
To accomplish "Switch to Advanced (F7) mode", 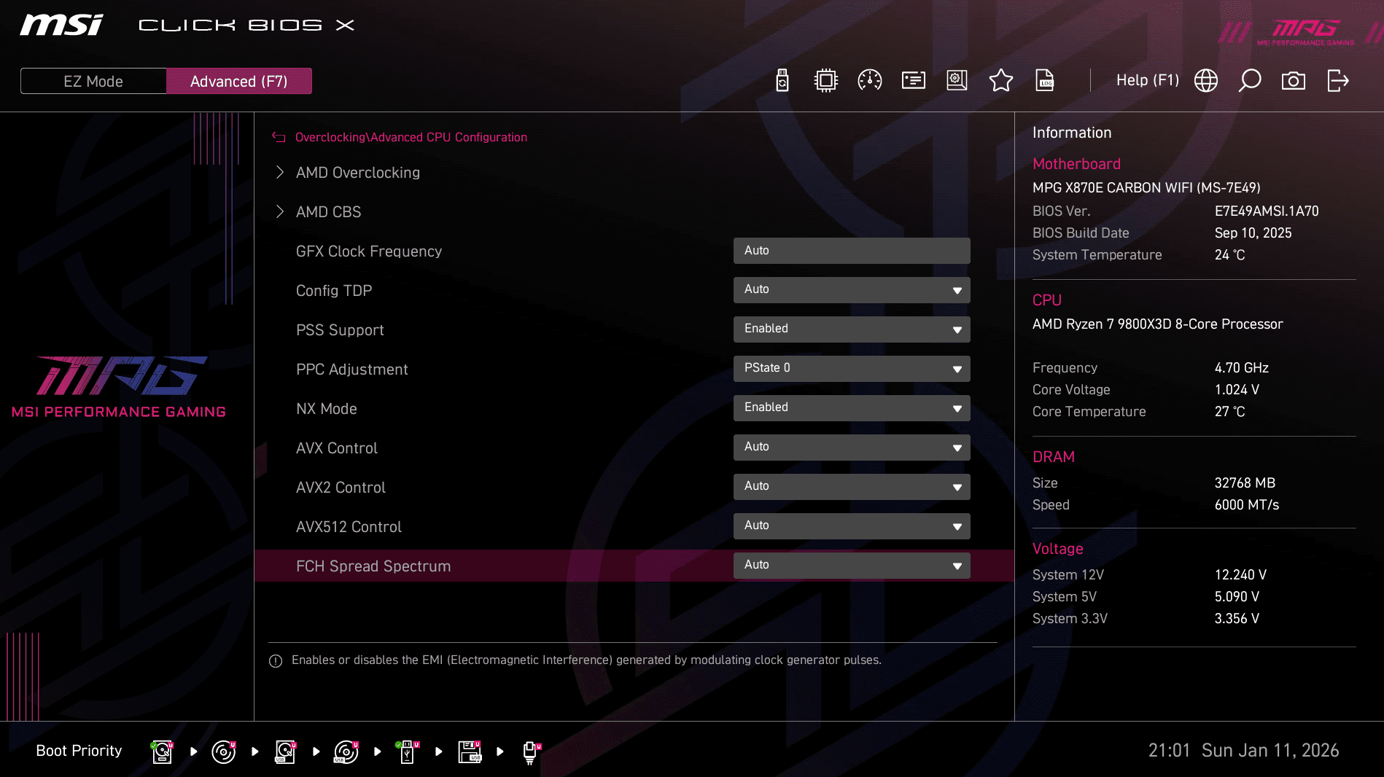I will pos(239,81).
